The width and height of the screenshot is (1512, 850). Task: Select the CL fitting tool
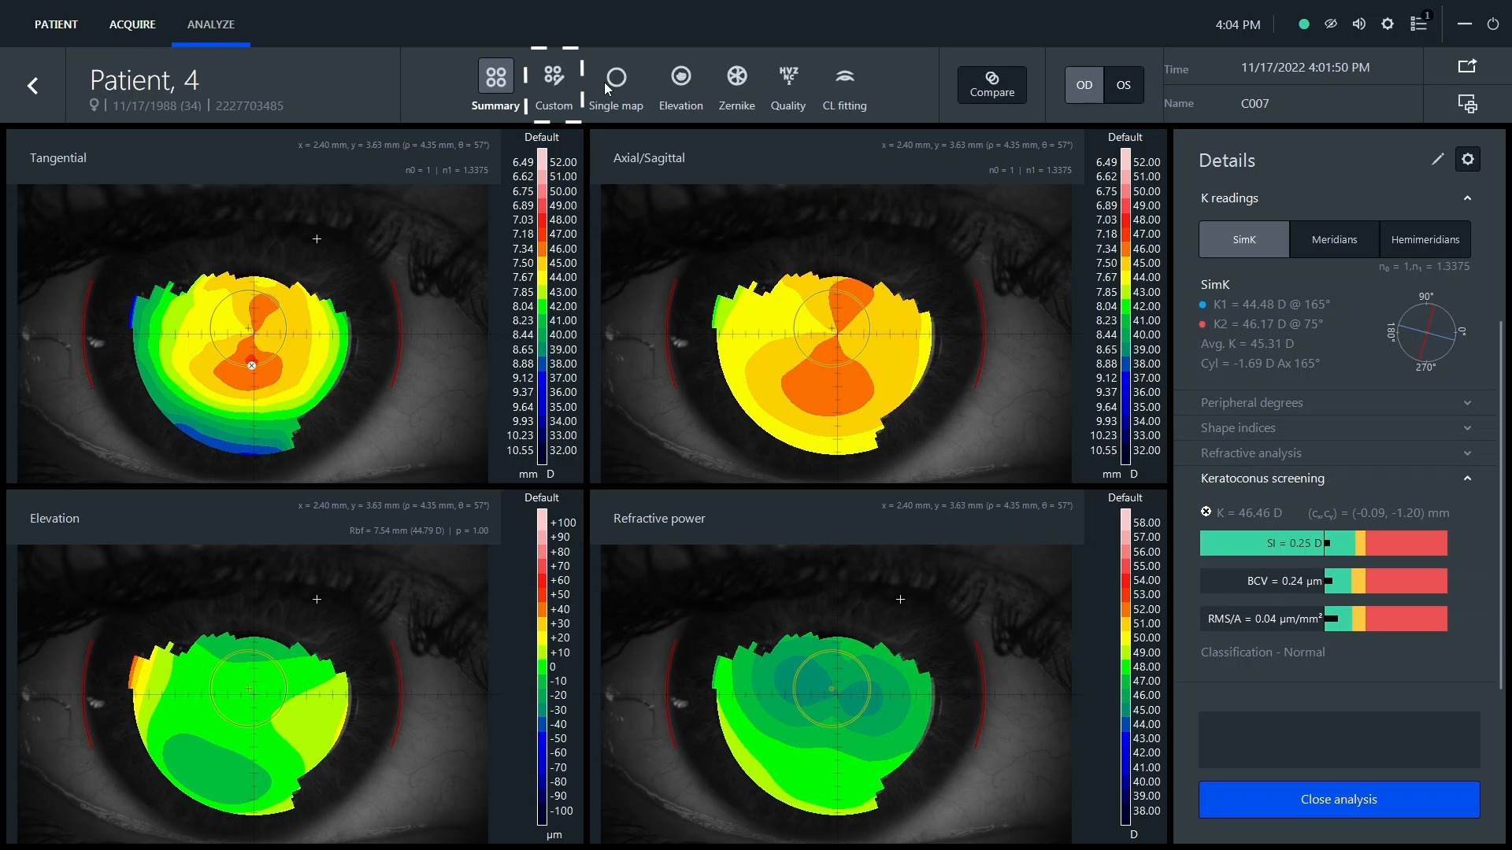(x=843, y=87)
